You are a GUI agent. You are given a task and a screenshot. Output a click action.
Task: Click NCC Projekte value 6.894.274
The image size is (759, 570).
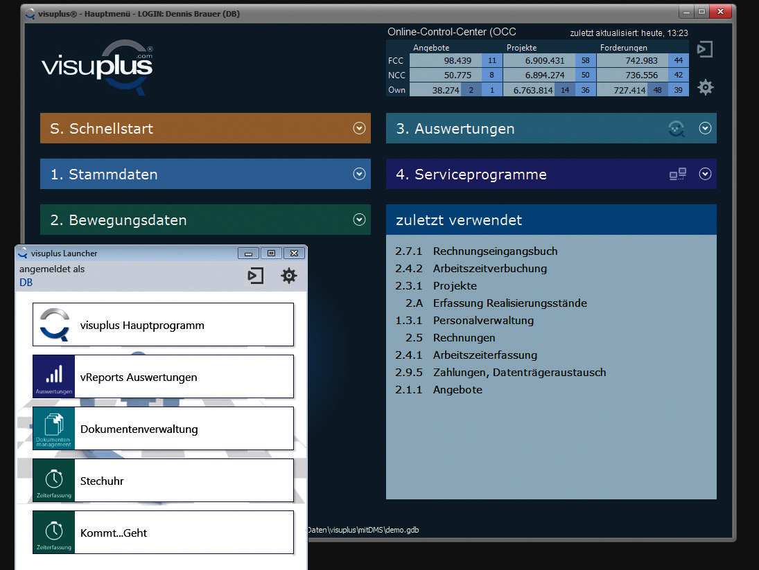[x=539, y=75]
